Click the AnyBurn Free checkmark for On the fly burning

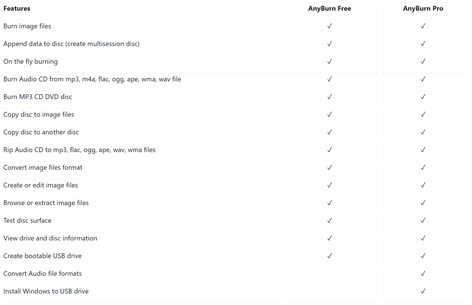[330, 61]
